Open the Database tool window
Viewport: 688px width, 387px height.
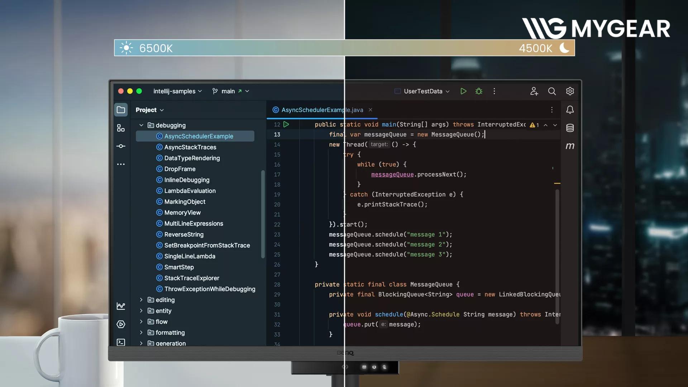570,128
